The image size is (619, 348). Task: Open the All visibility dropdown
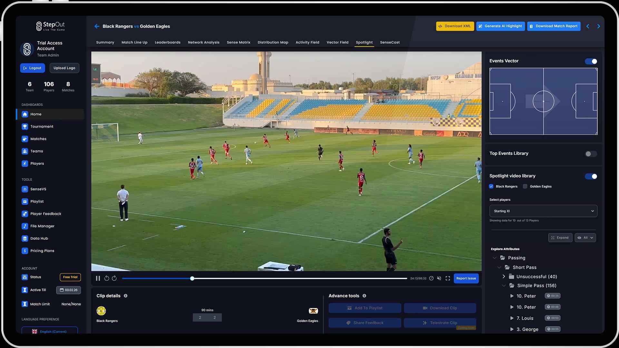[x=585, y=238]
